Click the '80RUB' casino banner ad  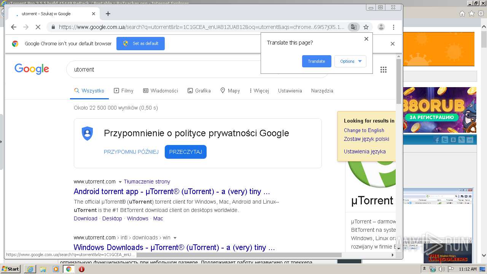pyautogui.click(x=439, y=110)
